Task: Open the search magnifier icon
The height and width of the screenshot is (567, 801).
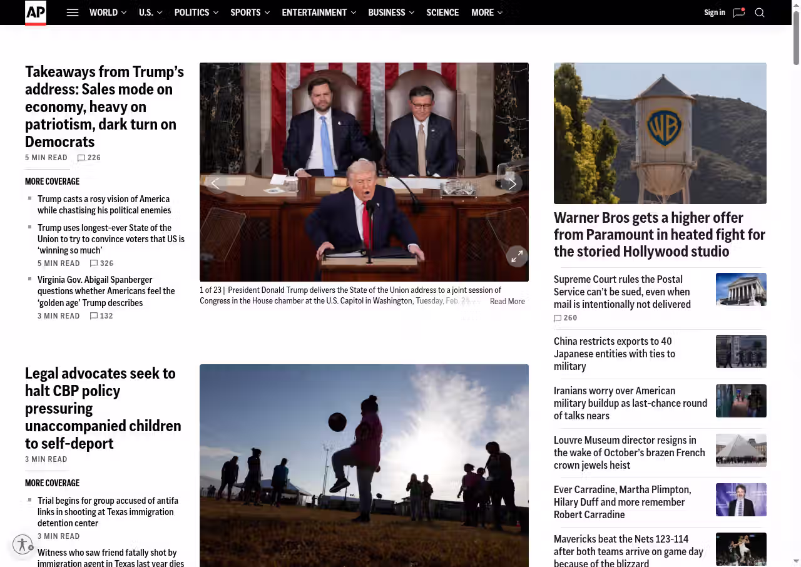Action: click(760, 13)
